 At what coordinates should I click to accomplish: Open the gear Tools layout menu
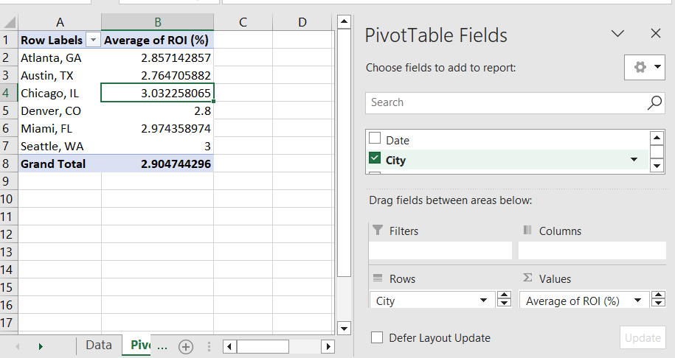pos(644,67)
